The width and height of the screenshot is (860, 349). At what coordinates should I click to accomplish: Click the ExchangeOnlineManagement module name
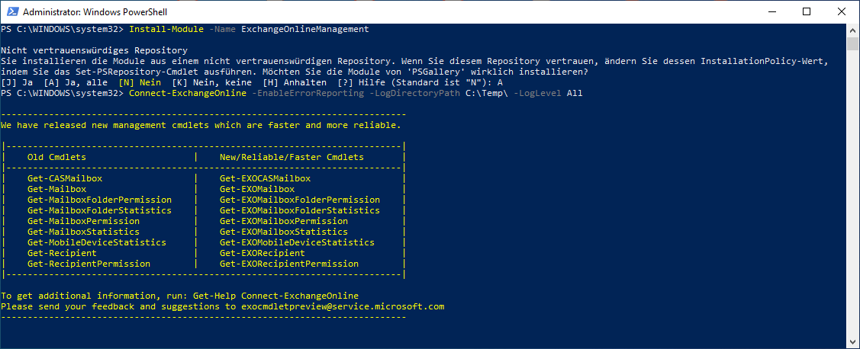point(305,29)
